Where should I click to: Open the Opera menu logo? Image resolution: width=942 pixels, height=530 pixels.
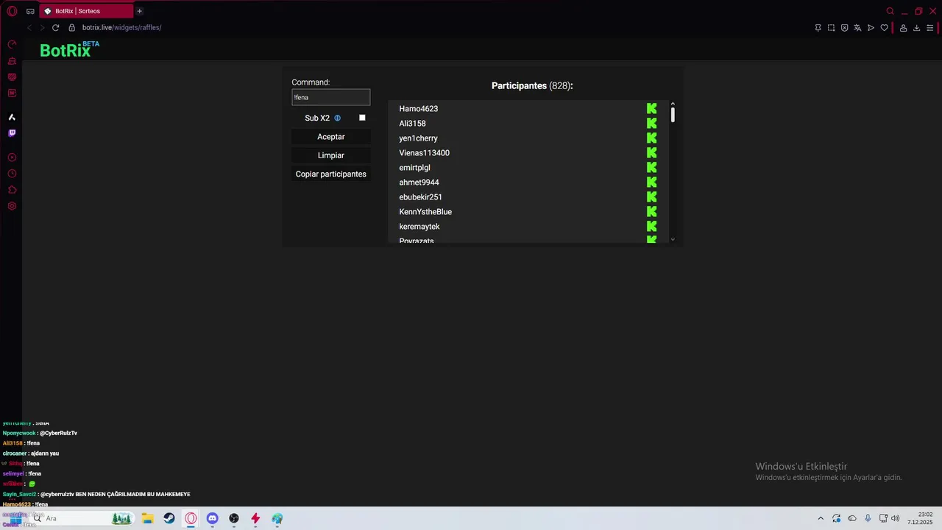pos(12,11)
